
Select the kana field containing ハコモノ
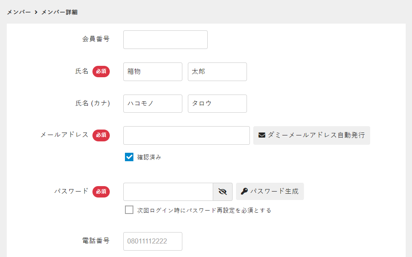[152, 104]
